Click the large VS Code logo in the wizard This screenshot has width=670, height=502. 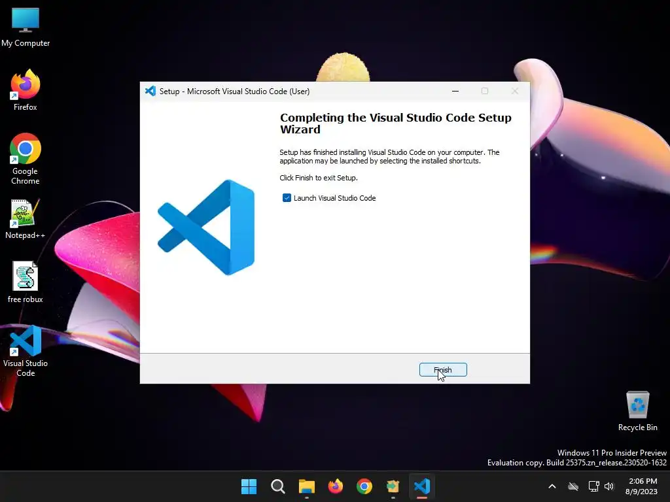(x=206, y=227)
